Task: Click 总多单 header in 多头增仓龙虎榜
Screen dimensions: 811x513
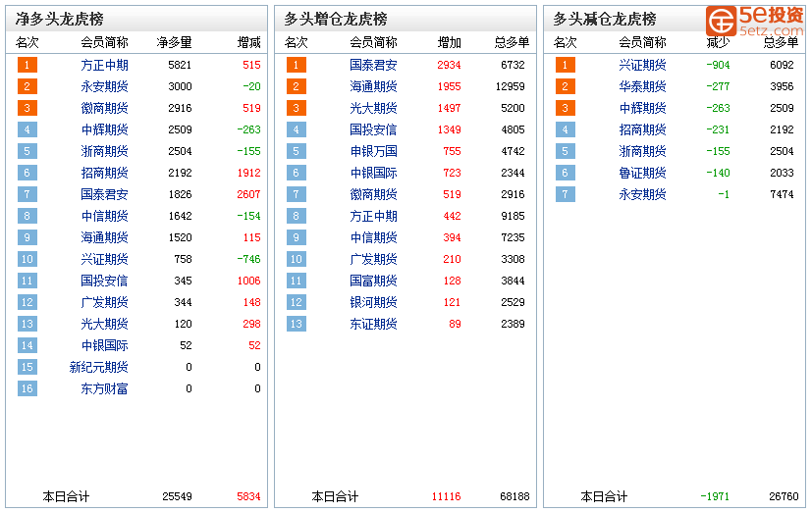Action: pos(513,42)
